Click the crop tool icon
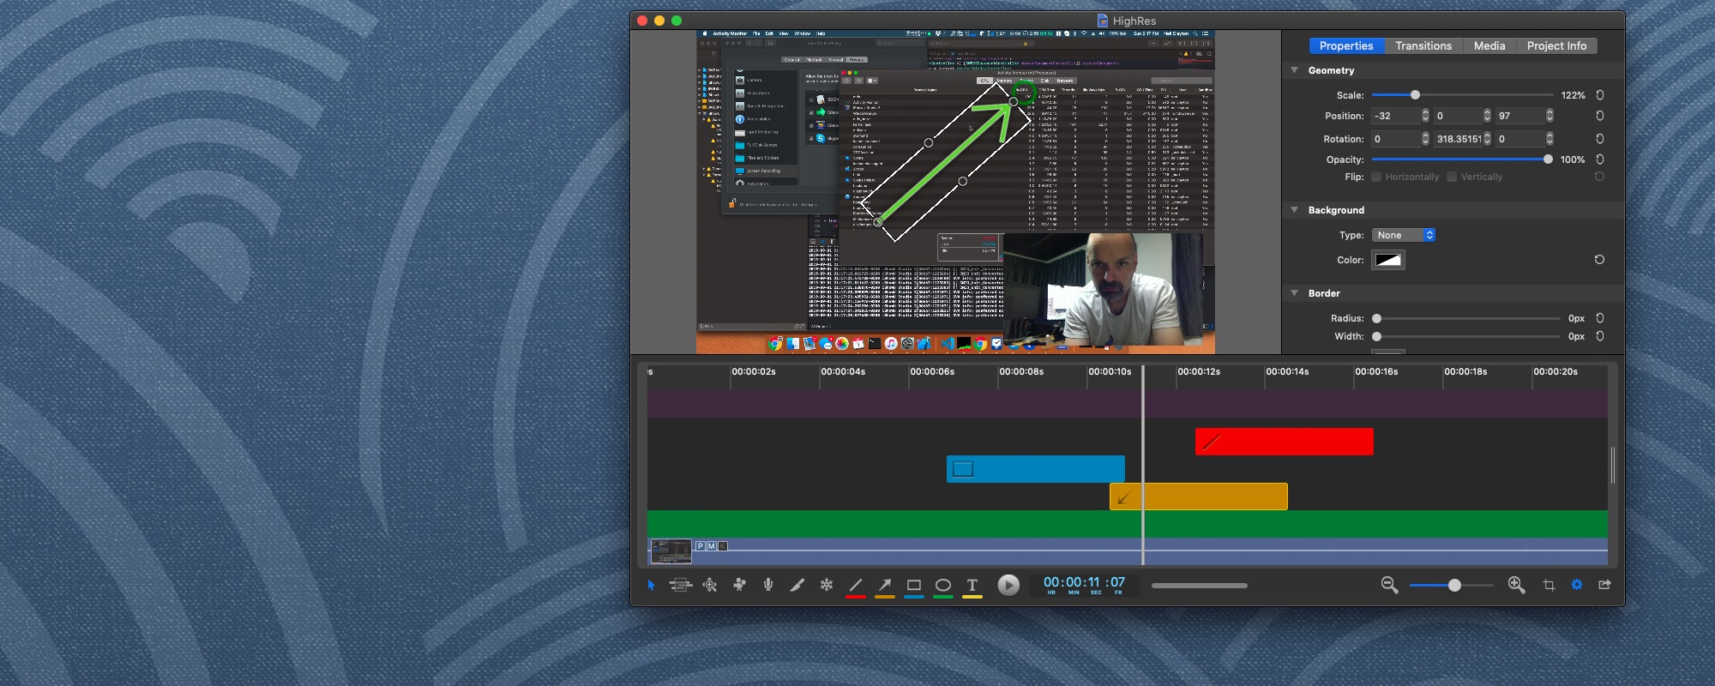Image resolution: width=1715 pixels, height=686 pixels. point(1549,585)
